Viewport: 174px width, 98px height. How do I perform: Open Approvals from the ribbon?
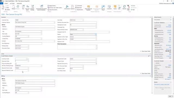(x=79, y=8)
